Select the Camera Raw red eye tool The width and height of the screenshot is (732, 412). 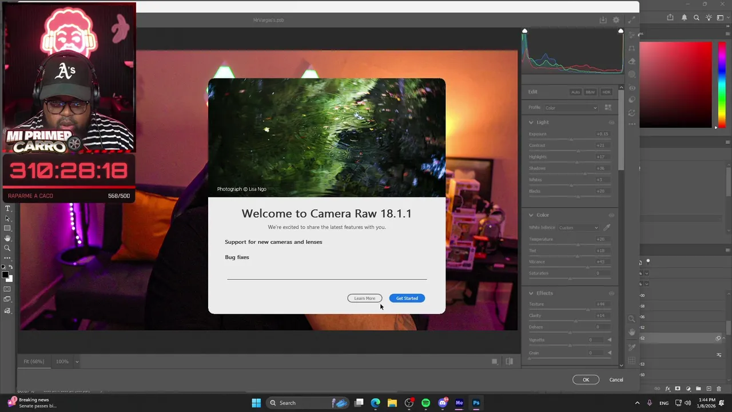631,88
